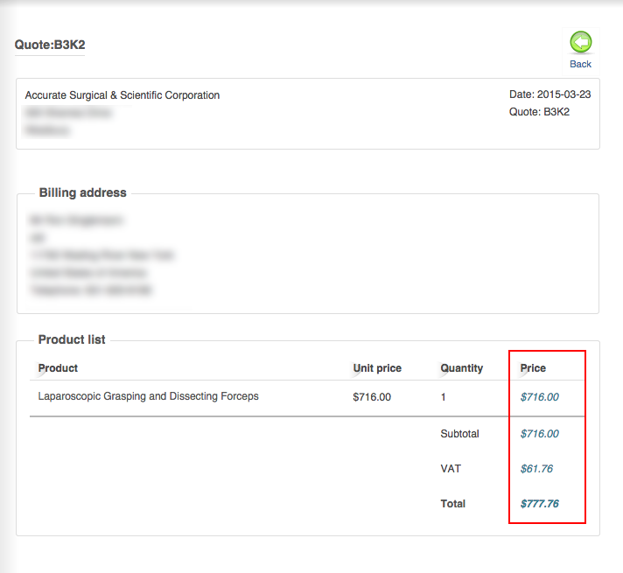
Task: Select the Laparoscopic Grasping and Dissecting Forceps row
Action: click(149, 396)
